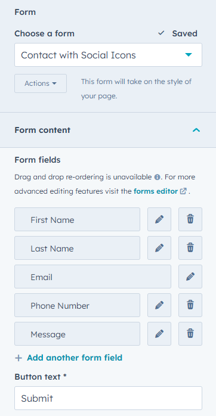Click the info icon about re-ordering
Viewport: 216px width, 416px height.
click(158, 177)
